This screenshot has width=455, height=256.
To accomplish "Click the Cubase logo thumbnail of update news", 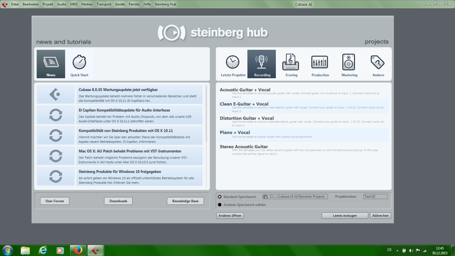I will (x=56, y=95).
